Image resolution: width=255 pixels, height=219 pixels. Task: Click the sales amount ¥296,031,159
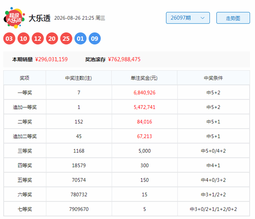(x=51, y=59)
